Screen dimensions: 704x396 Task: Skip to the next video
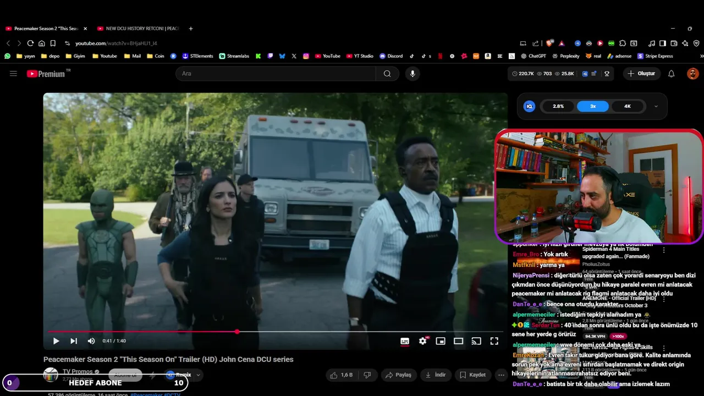click(74, 341)
